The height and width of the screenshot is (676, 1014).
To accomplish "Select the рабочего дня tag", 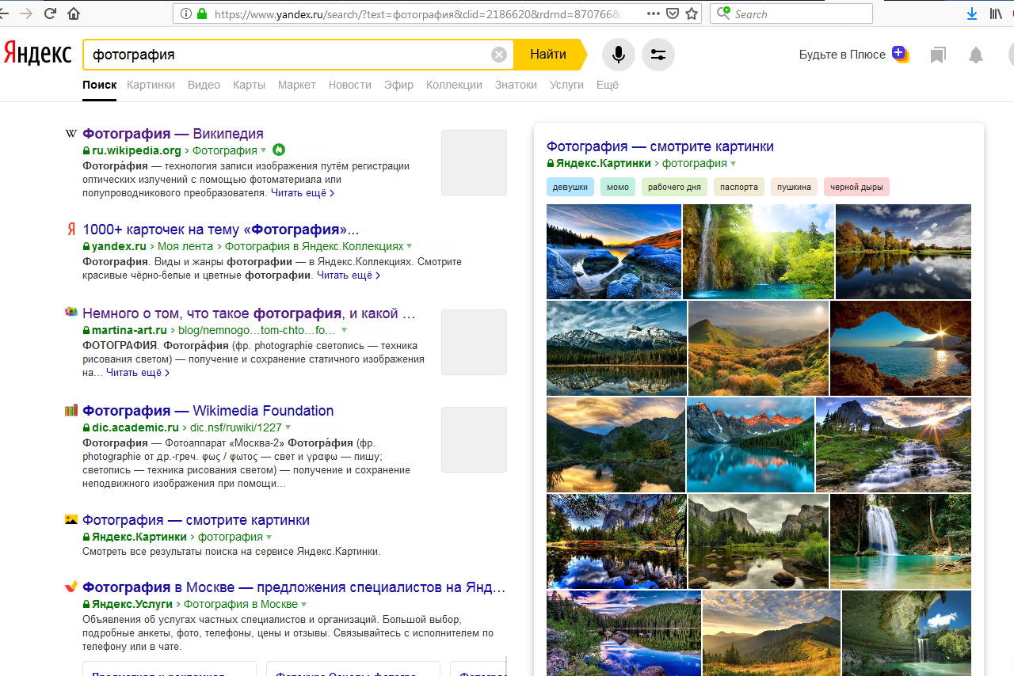I will coord(674,187).
